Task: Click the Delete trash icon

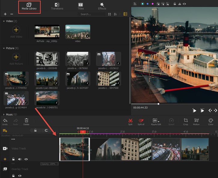Action: pos(26,120)
